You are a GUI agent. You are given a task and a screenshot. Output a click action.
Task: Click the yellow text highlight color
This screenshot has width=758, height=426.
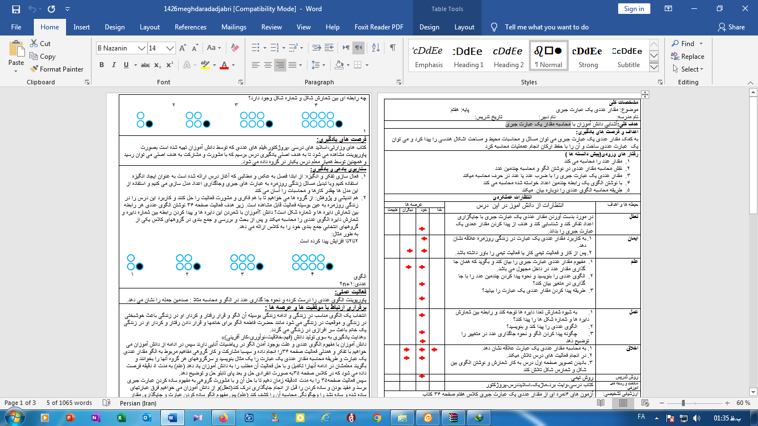pos(206,65)
